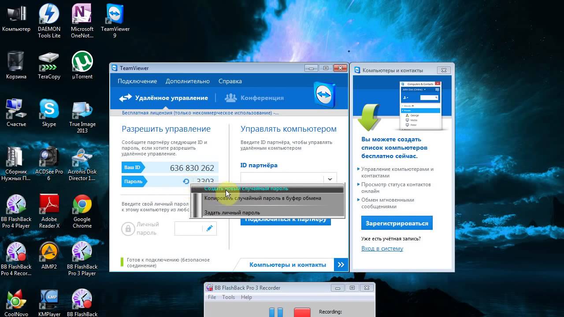Click the contacts list preview image in side panel
Viewport: 564px width, 317px height.
[420, 106]
